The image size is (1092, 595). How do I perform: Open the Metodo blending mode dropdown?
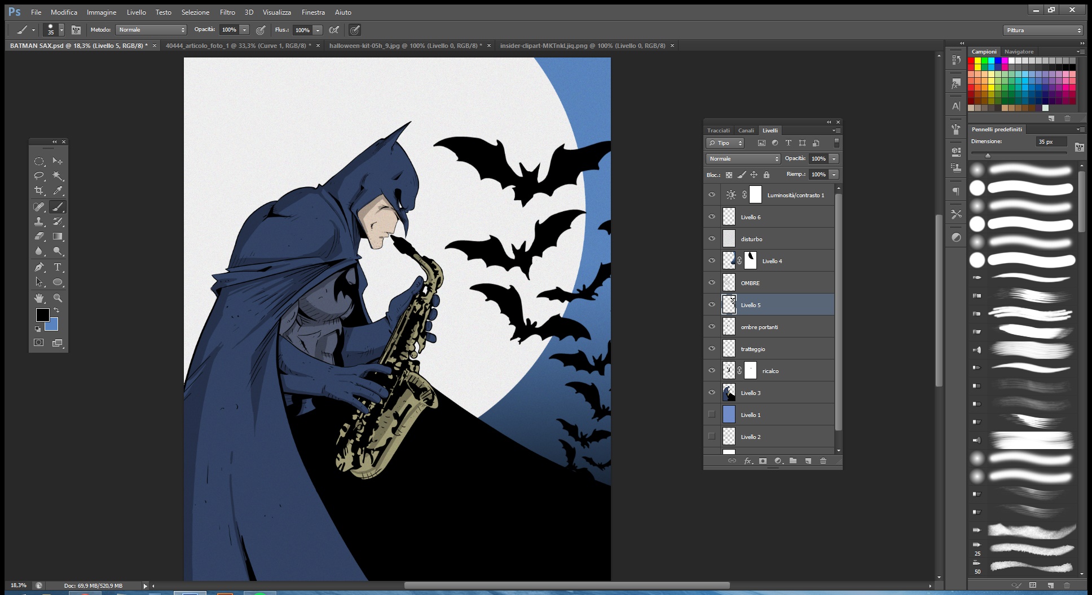[x=151, y=30]
